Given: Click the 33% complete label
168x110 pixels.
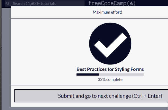Looking at the screenshot, I should [110, 79].
